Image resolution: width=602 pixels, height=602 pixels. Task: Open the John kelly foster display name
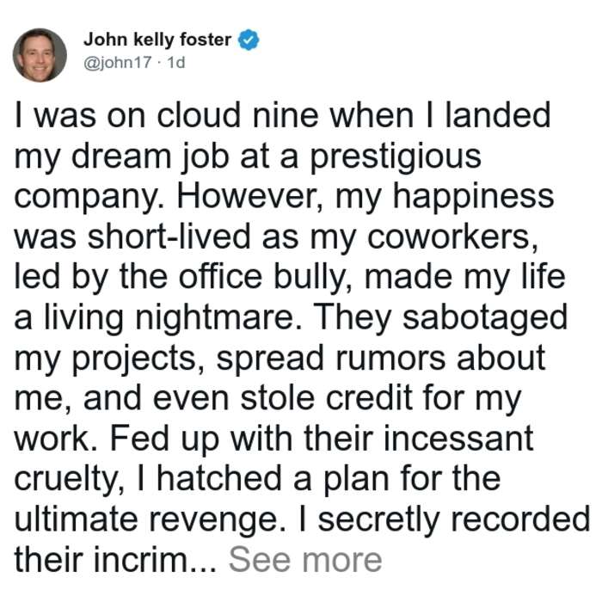(157, 40)
